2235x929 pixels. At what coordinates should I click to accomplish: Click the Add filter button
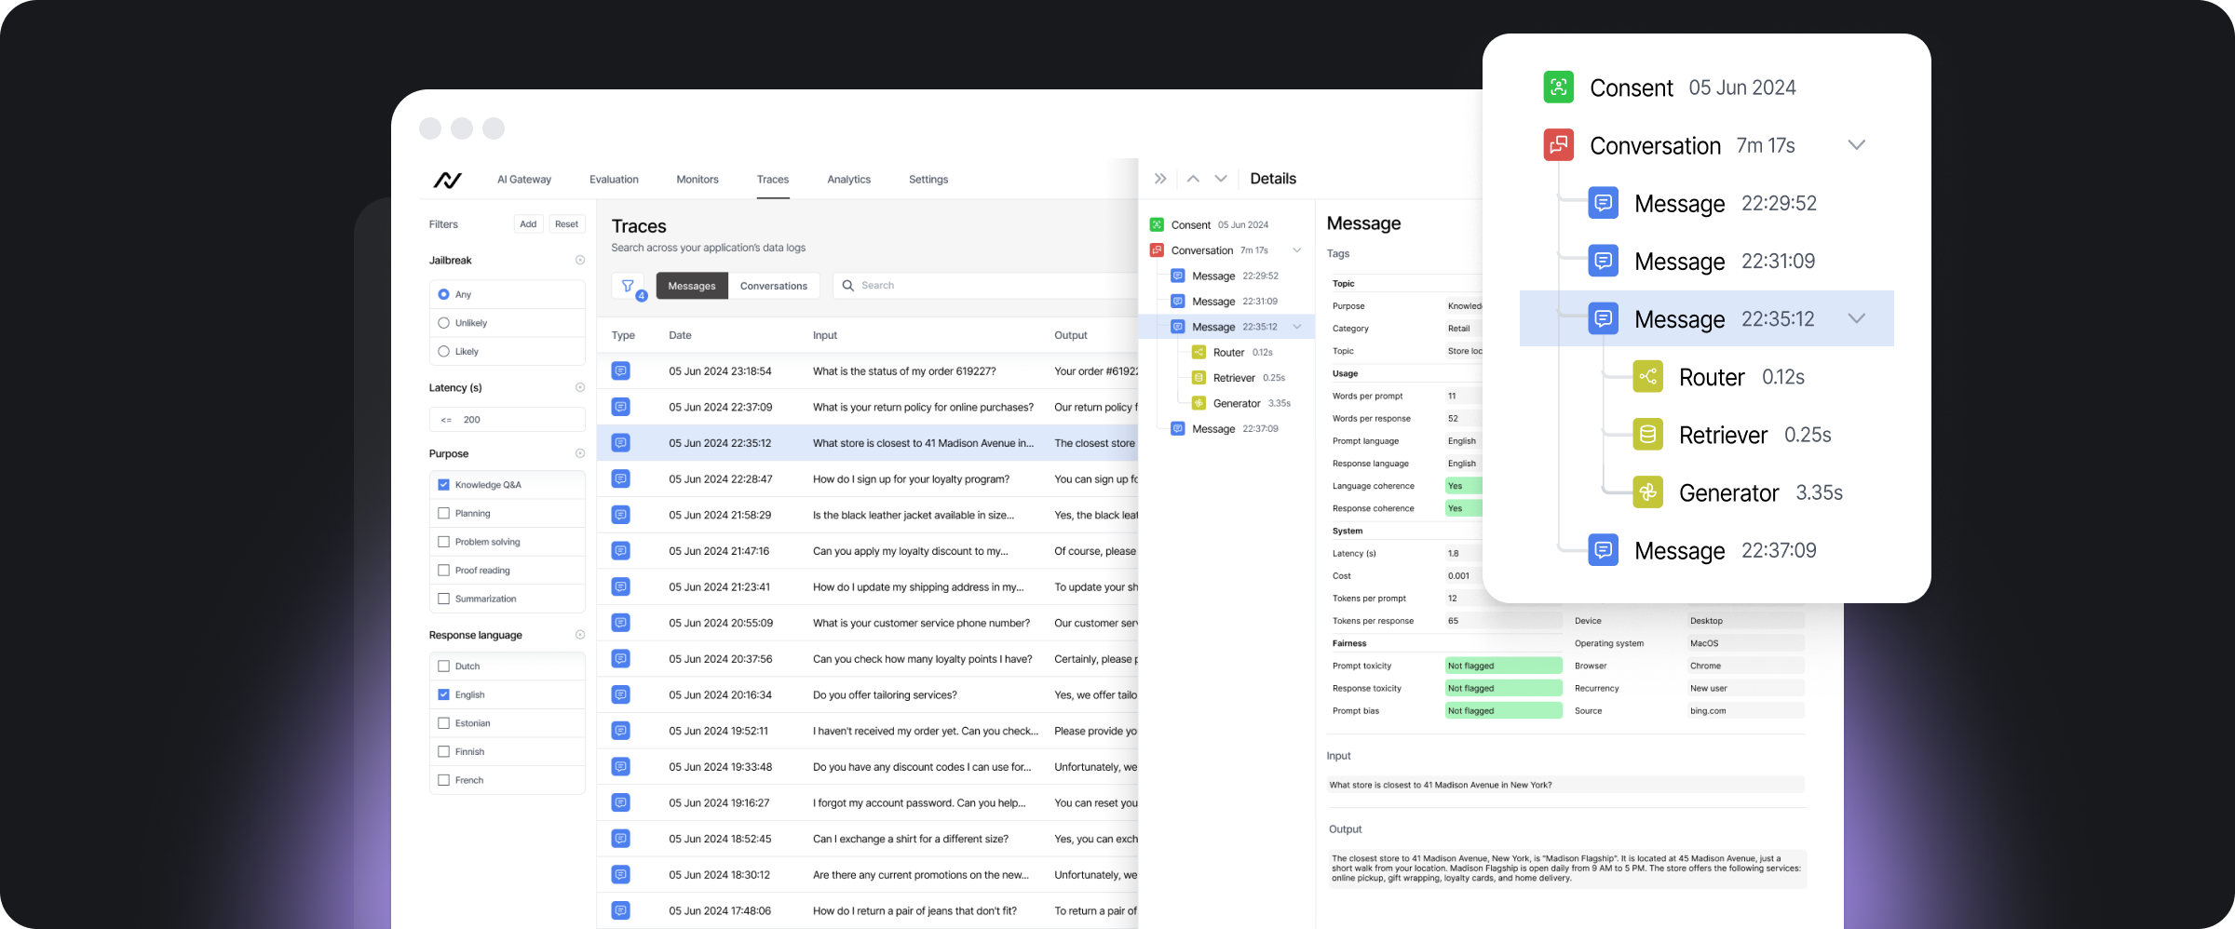click(528, 224)
